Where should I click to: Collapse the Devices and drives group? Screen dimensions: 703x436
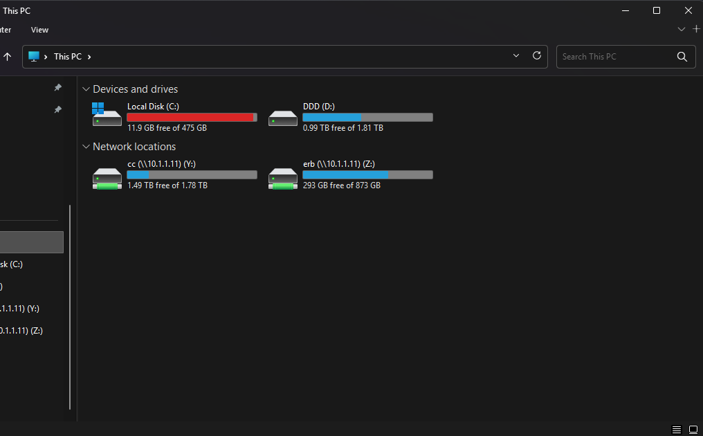[86, 89]
